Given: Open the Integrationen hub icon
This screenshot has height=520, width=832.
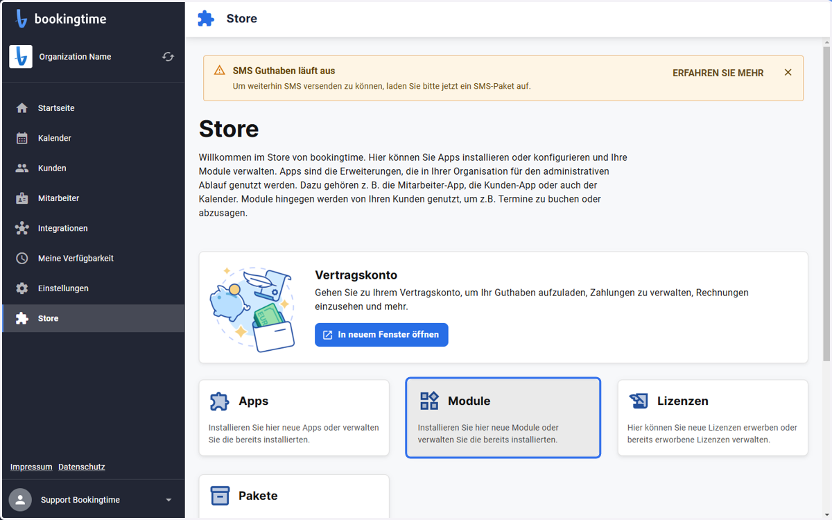Looking at the screenshot, I should click(x=22, y=228).
